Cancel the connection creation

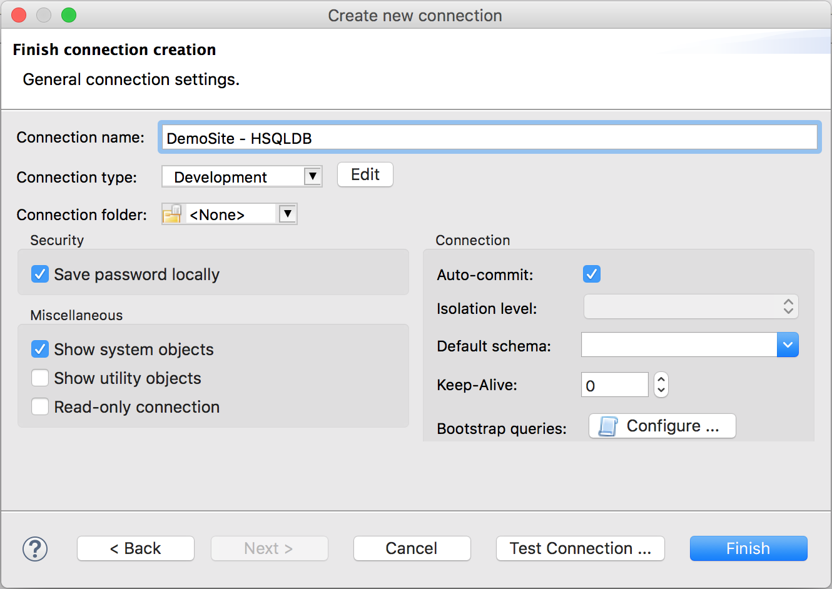pos(412,548)
